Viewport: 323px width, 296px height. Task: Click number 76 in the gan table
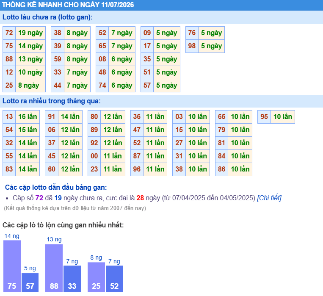pos(192,33)
